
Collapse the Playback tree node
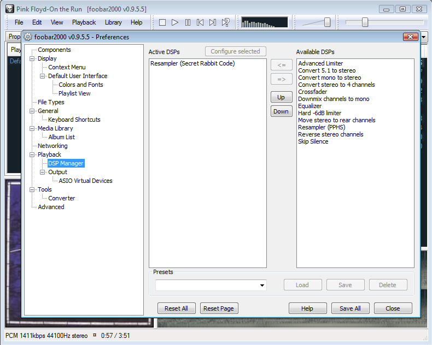32,154
